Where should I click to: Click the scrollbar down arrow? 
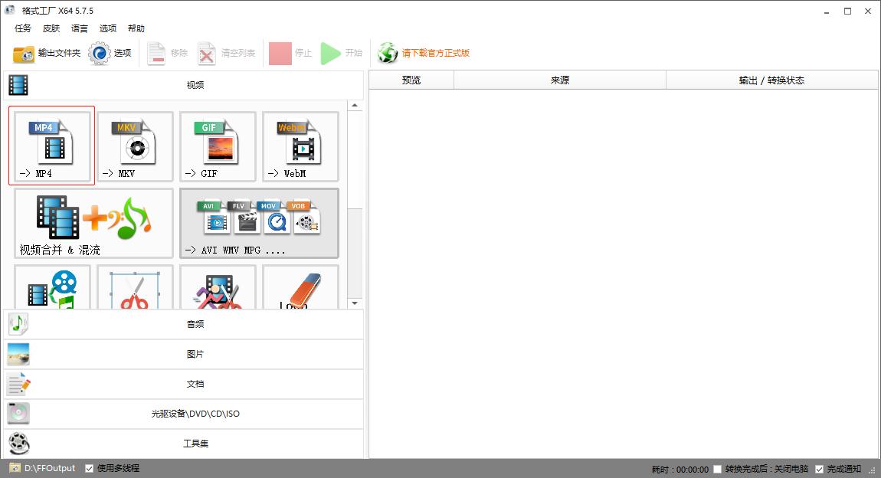355,300
